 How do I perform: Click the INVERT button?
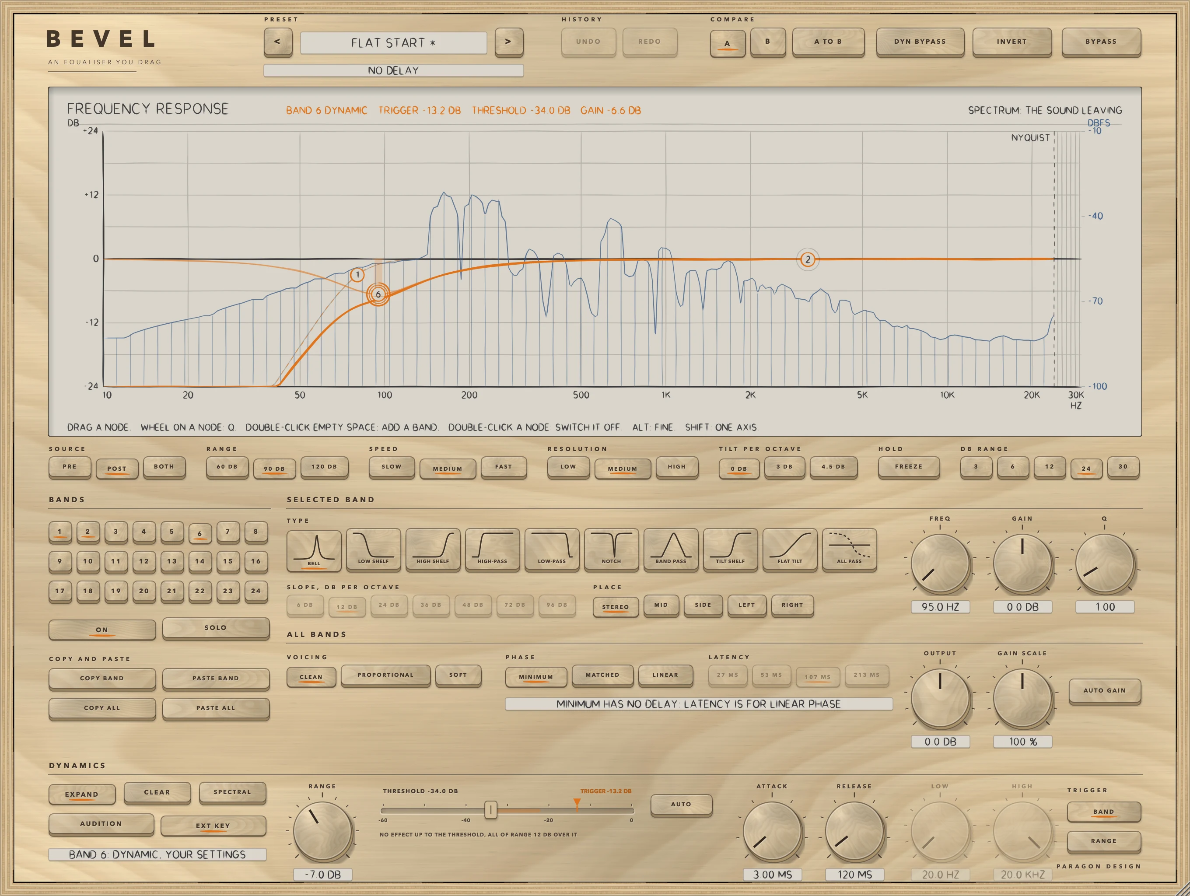tap(1011, 42)
